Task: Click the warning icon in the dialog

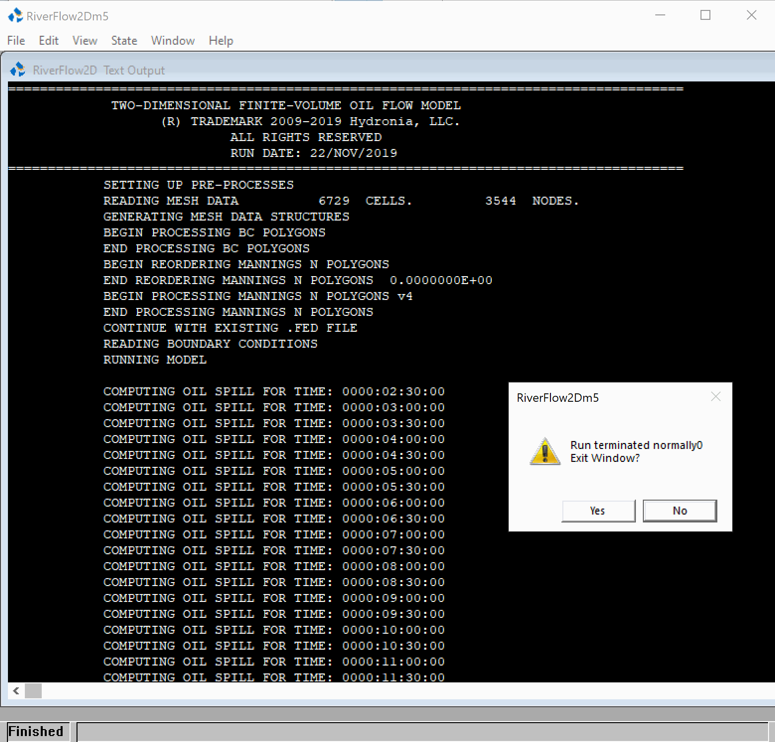Action: coord(545,451)
